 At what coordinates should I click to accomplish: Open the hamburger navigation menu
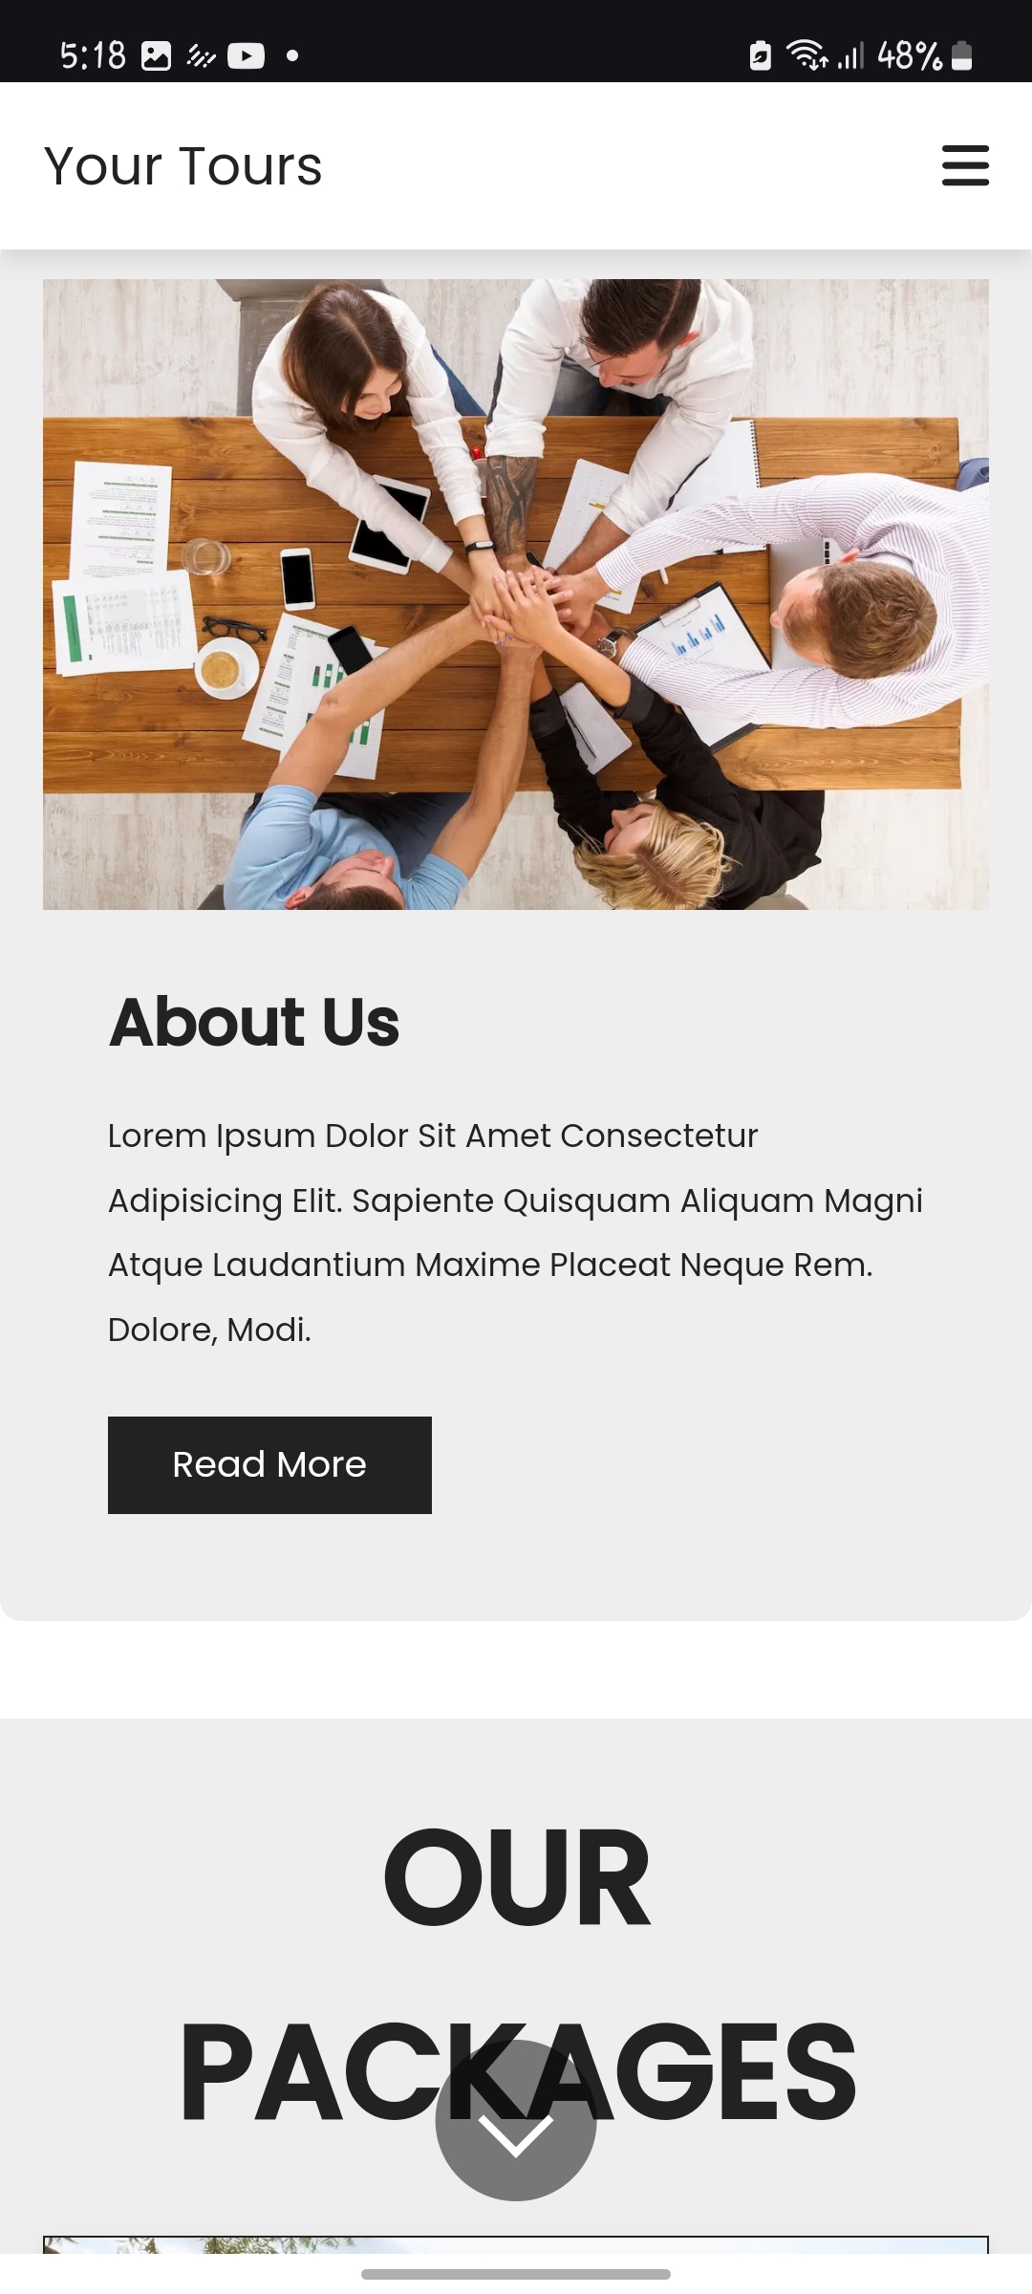point(965,165)
